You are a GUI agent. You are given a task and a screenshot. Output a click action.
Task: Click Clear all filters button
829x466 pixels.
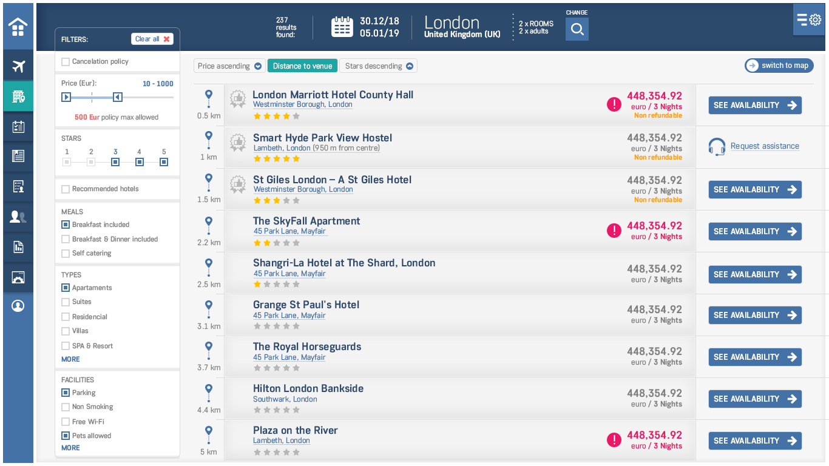point(152,39)
